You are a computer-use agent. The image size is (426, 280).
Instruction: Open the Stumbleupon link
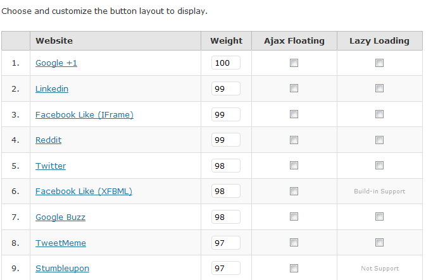click(62, 269)
